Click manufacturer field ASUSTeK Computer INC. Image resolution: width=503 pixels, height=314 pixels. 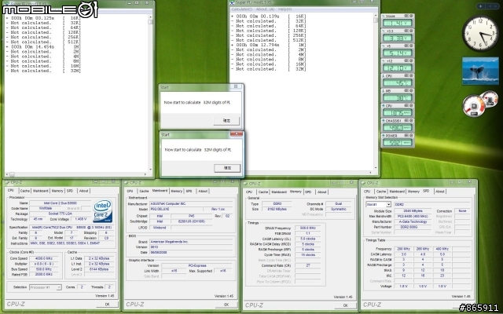point(191,204)
